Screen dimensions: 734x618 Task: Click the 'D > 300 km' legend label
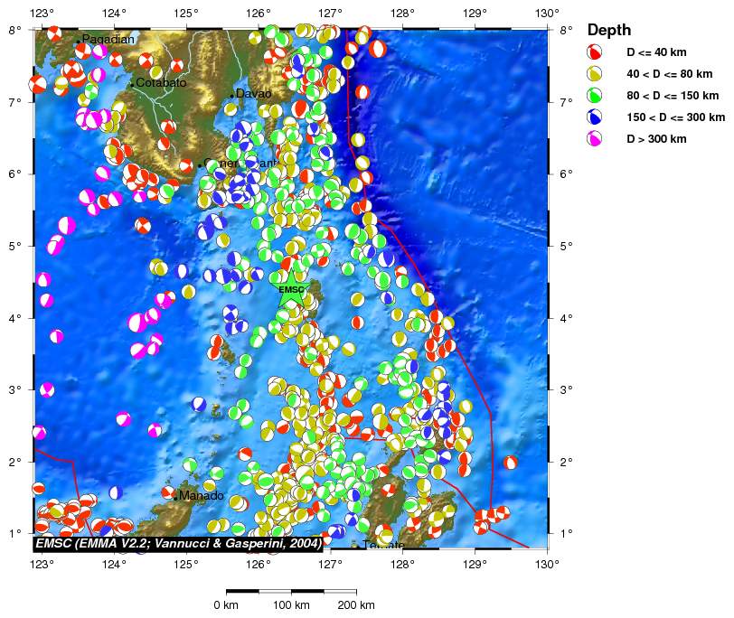[x=657, y=139]
